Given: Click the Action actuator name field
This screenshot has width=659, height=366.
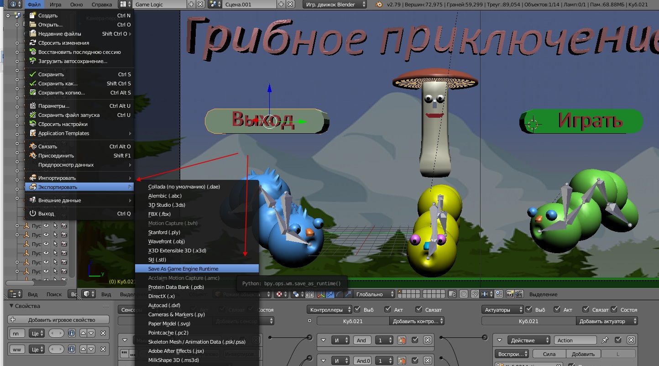Looking at the screenshot, I should (575, 340).
